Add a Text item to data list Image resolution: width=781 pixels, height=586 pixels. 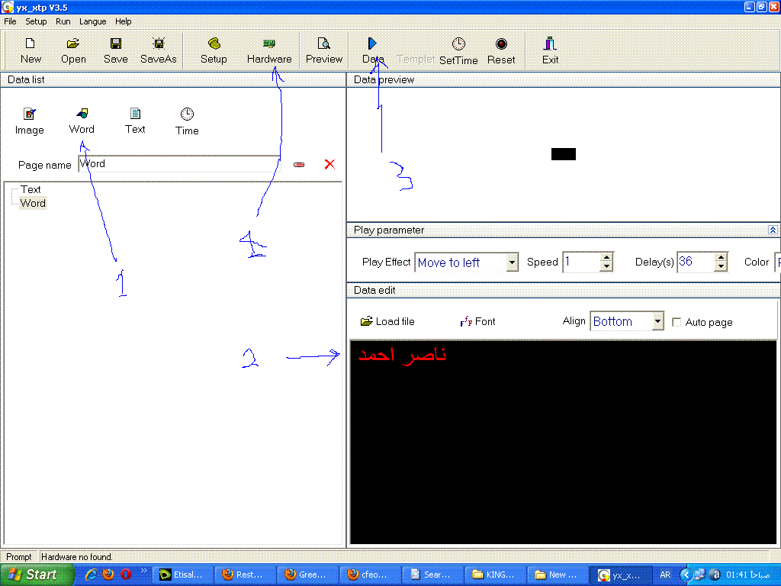click(x=135, y=121)
